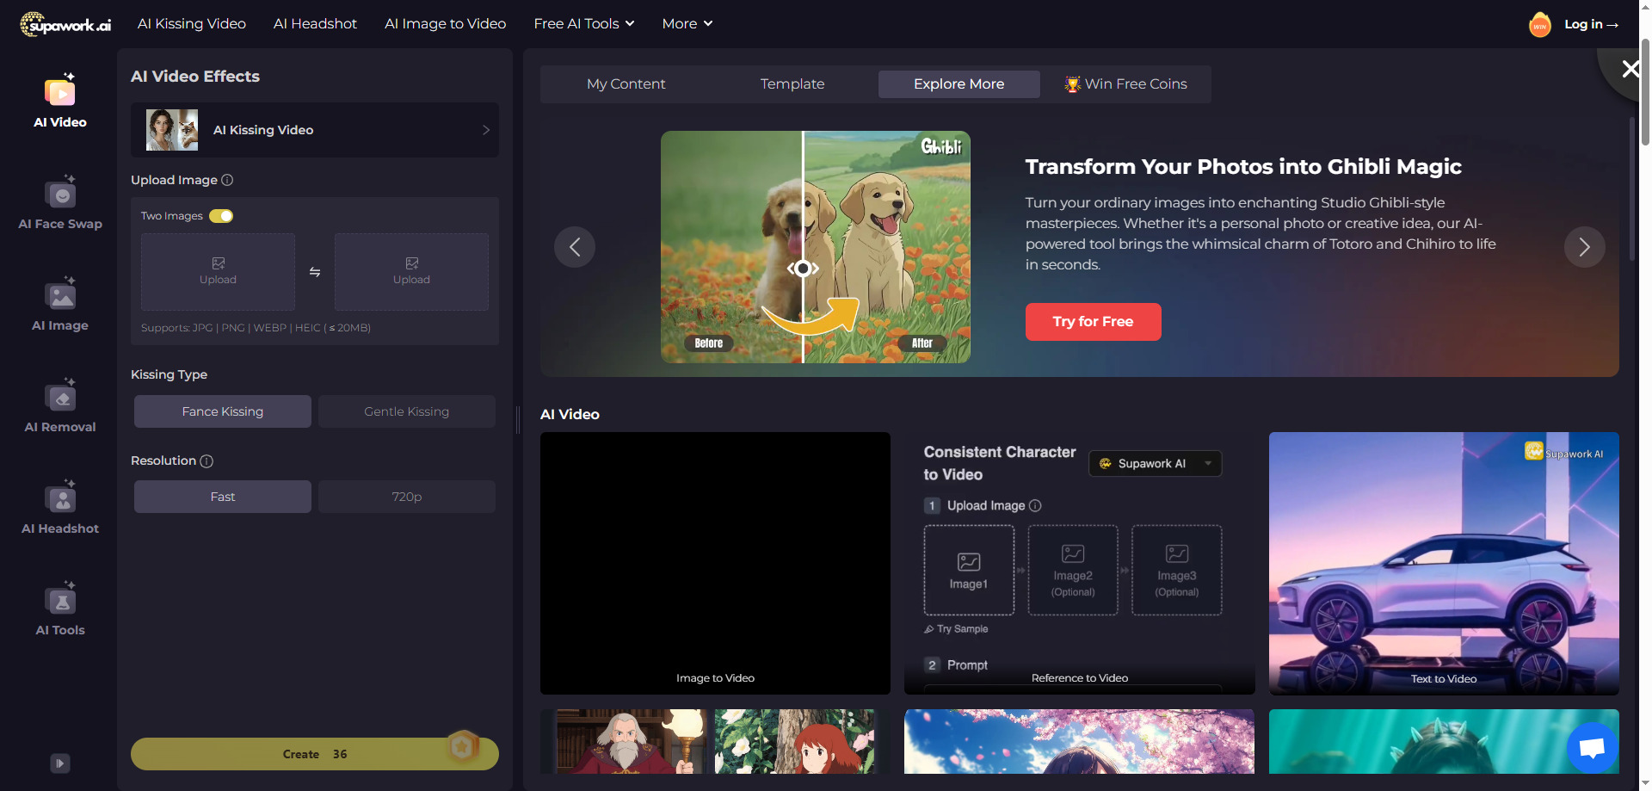Open the Image to Video thumbnail

[x=715, y=563]
